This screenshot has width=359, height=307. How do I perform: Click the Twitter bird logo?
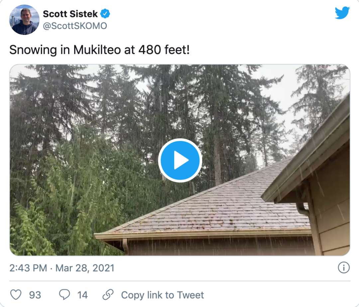click(342, 13)
